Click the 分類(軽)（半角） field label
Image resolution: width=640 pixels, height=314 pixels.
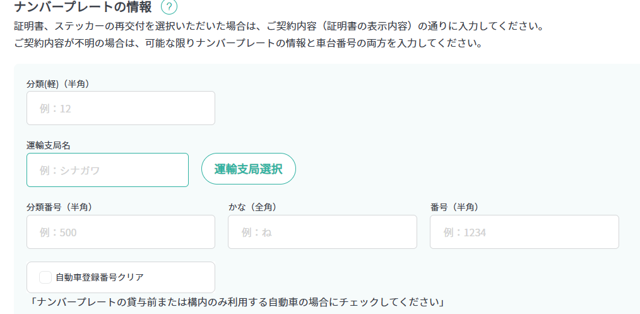57,84
